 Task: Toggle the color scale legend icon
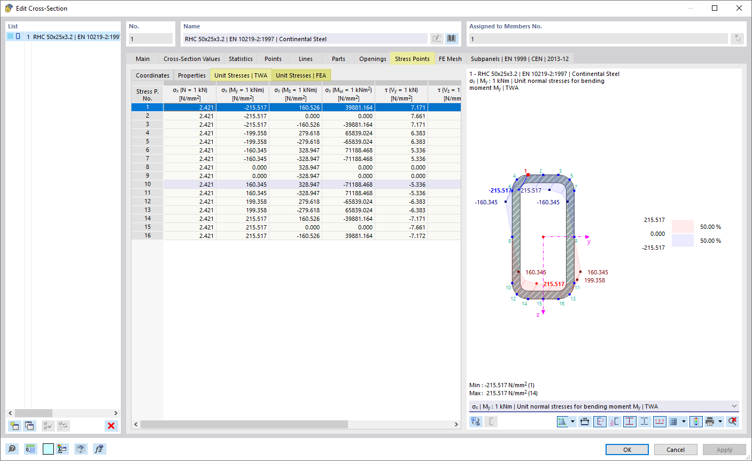(696, 421)
